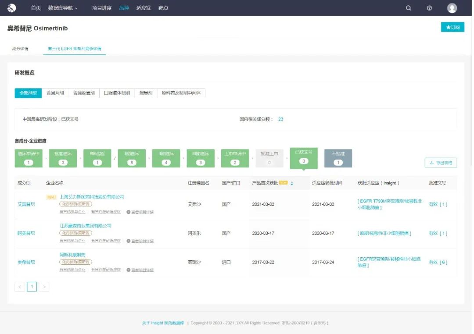
Task: Select the 全部剂型 dosage filter
Action: tap(28, 93)
